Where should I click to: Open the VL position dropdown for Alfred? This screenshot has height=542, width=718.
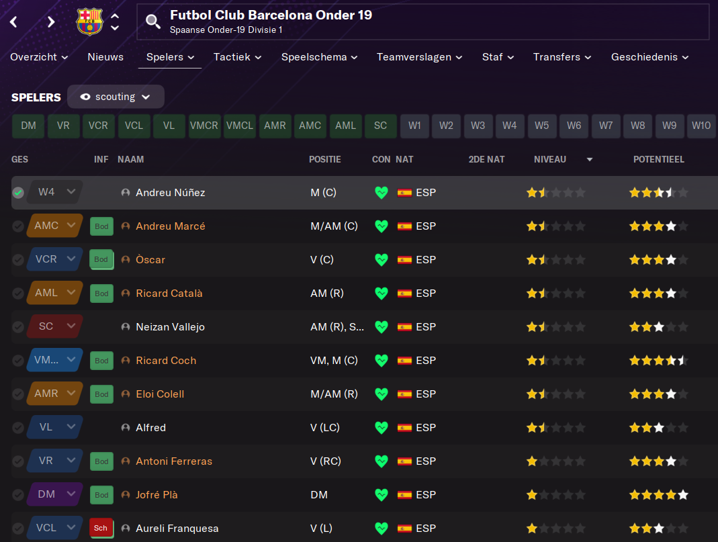click(x=55, y=427)
